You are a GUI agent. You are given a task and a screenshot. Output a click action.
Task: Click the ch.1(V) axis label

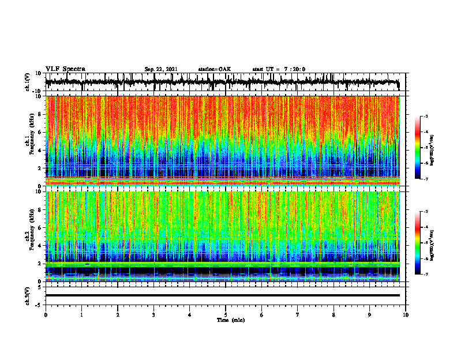(27, 82)
